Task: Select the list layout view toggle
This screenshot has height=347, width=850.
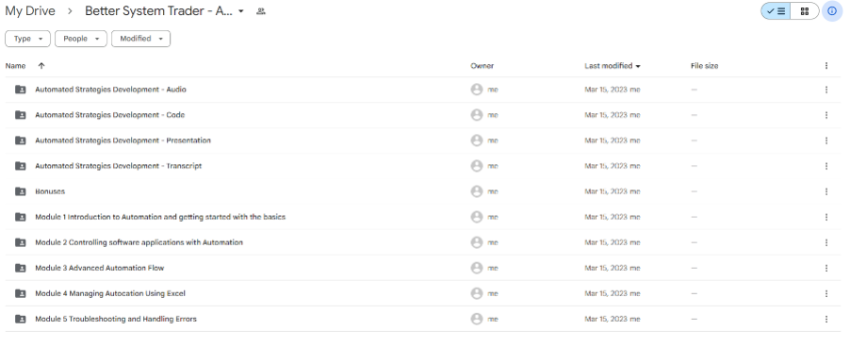Action: (x=776, y=11)
